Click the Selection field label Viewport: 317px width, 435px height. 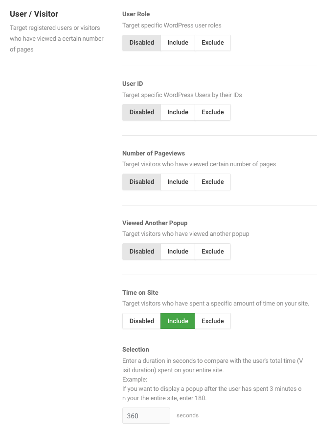[x=136, y=349]
